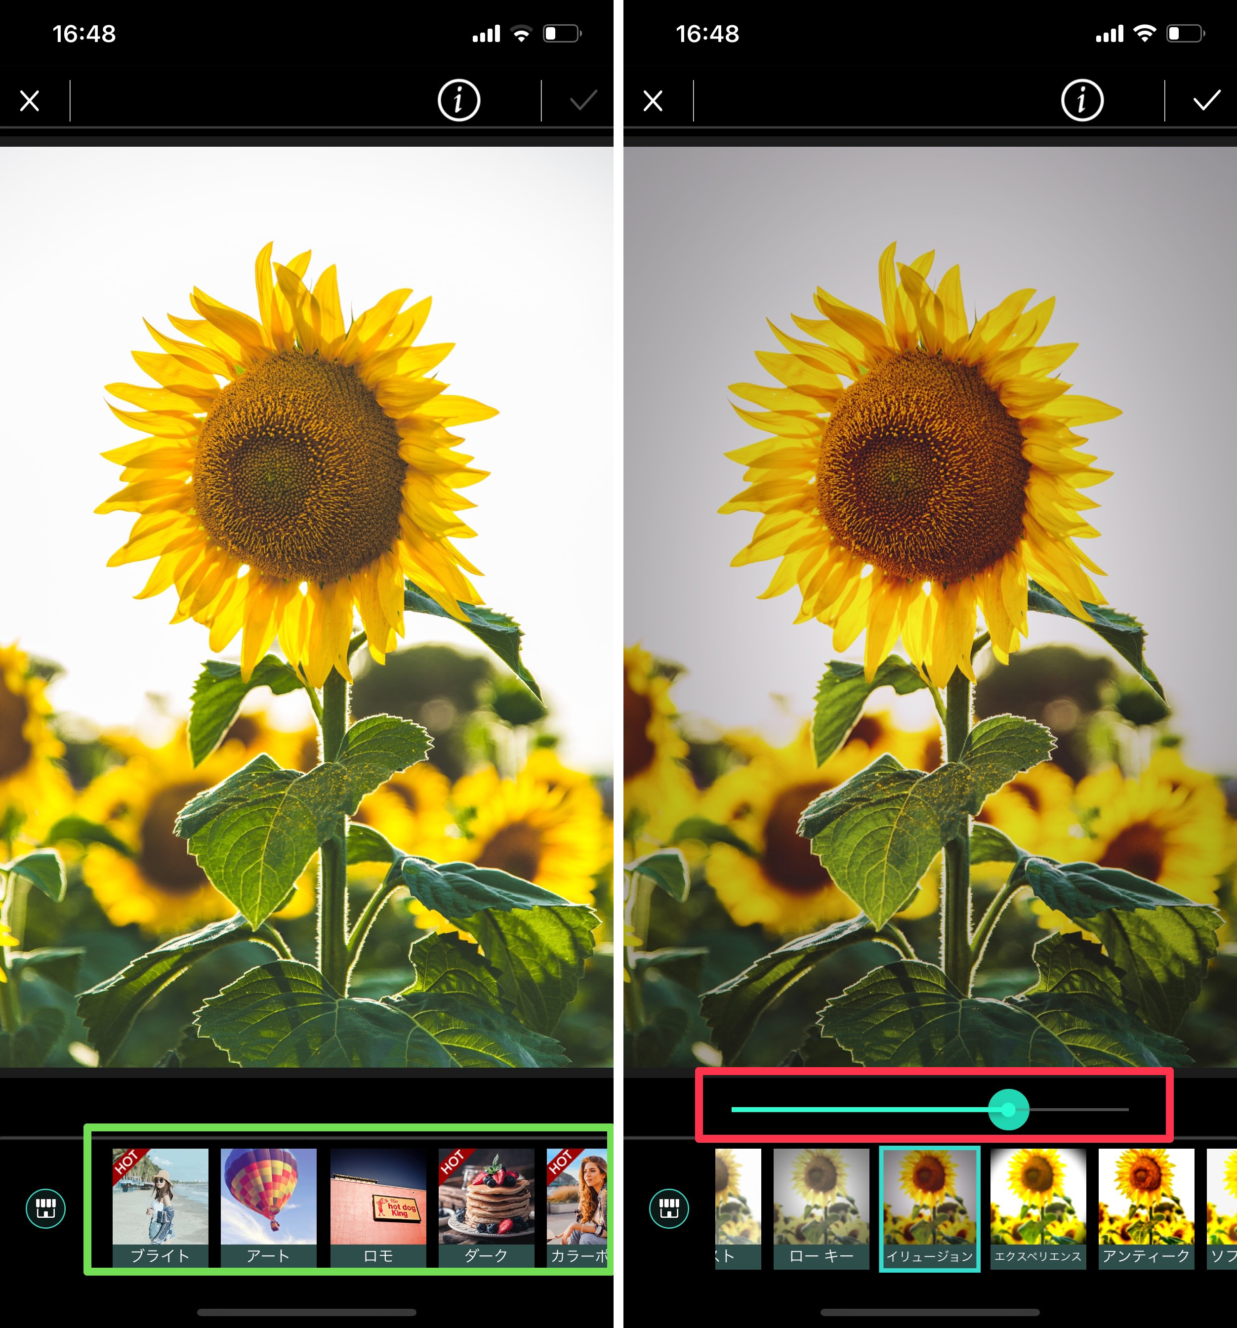Tap the dimmed checkmark on left screen
Viewport: 1237px width, 1328px height.
582,101
